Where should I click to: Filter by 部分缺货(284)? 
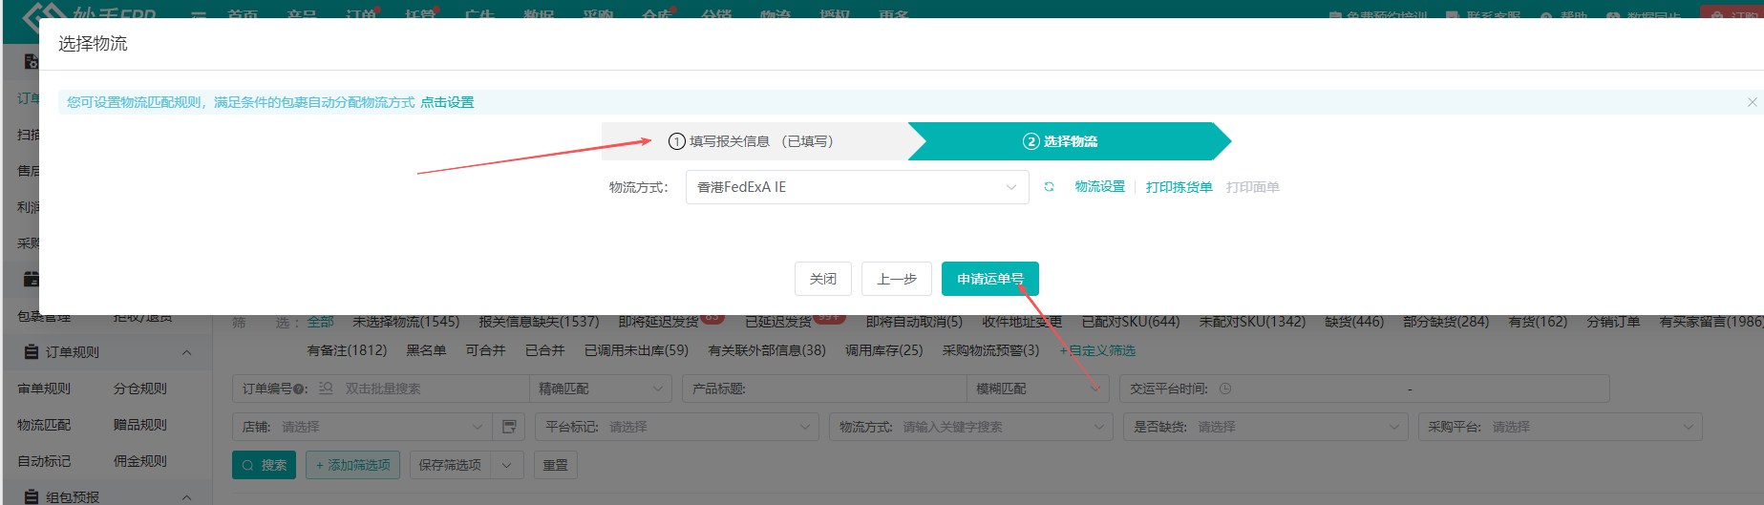click(x=1446, y=322)
